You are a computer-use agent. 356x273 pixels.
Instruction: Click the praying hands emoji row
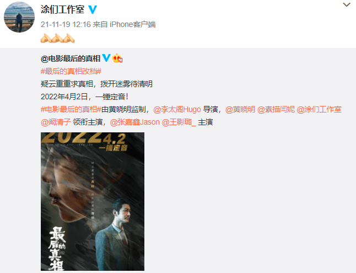[x=57, y=38]
